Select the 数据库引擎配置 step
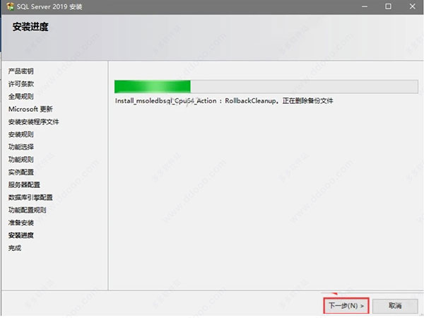This screenshot has width=424, height=318. (30, 197)
